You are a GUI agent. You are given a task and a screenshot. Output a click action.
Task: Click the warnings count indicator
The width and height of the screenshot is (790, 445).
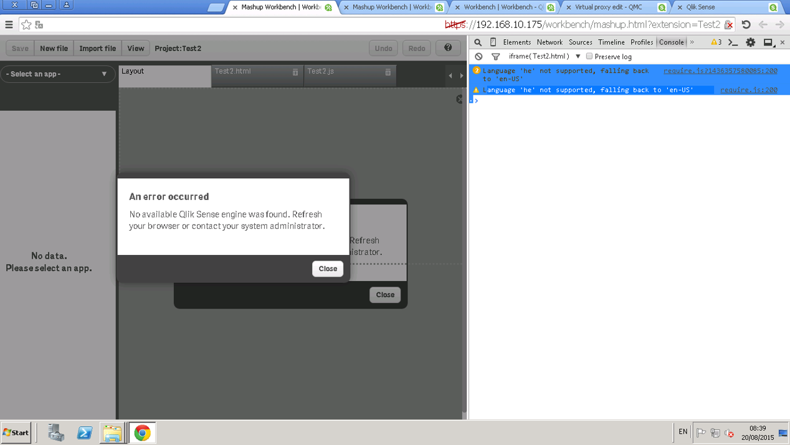point(716,42)
